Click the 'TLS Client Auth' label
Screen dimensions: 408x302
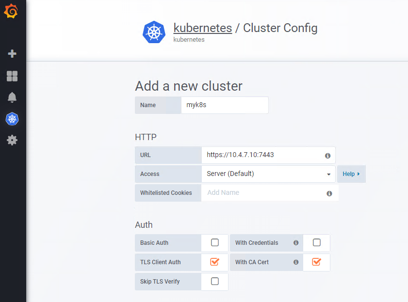point(160,262)
